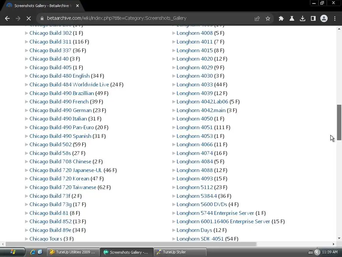Open Longhorn 4074 link
The image size is (342, 257).
click(195, 153)
